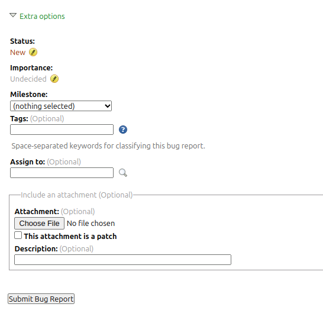Viewport: 323px width, 320px height.
Task: Focus the Tags input field
Action: tap(62, 130)
